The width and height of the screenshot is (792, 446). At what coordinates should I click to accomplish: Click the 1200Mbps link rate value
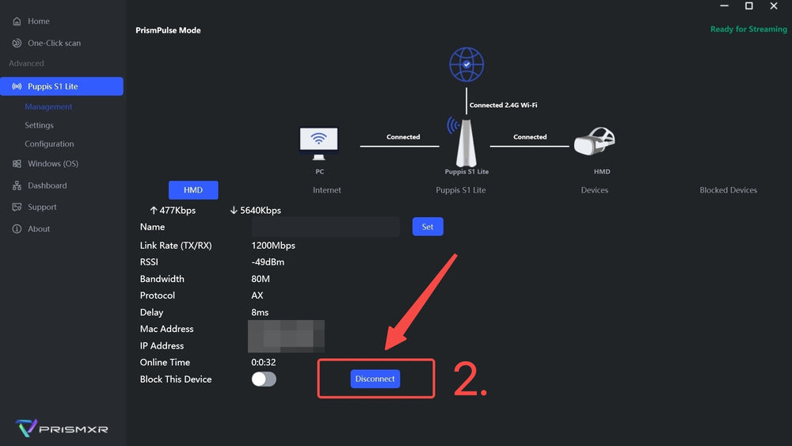pos(273,246)
